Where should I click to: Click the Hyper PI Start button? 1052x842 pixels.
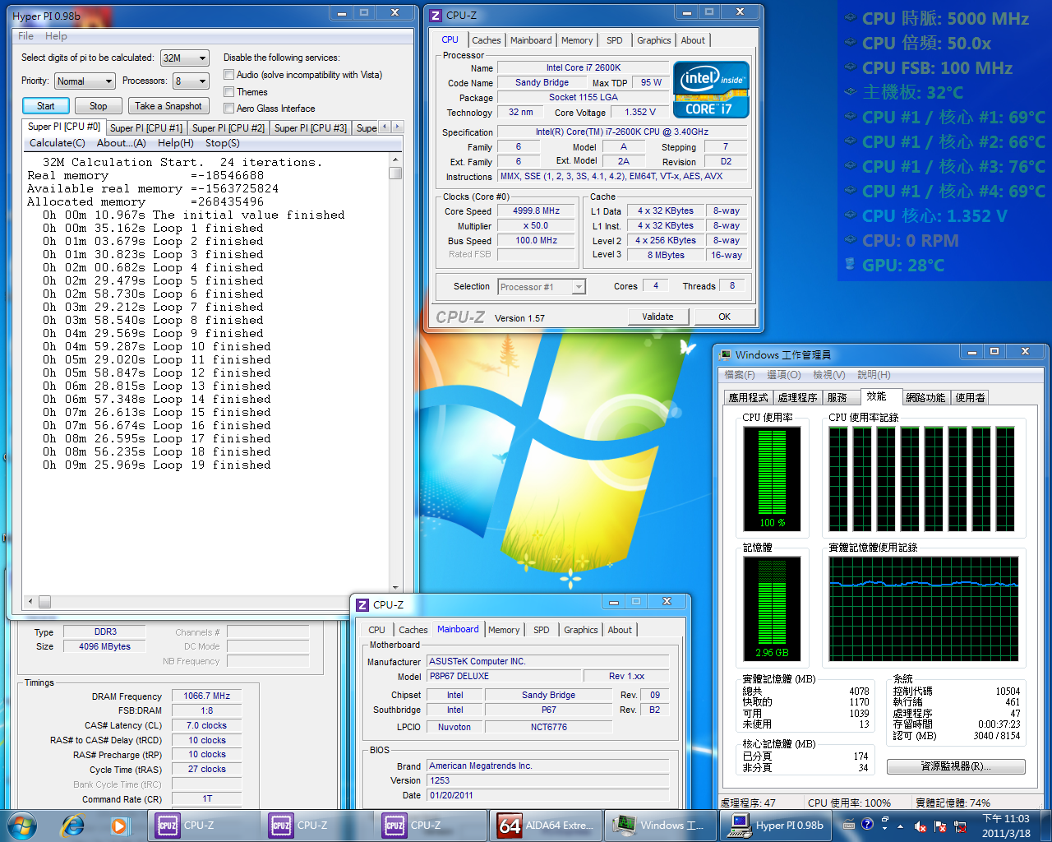point(46,106)
